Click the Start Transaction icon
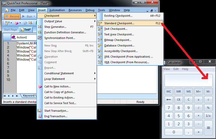 tap(40, 111)
